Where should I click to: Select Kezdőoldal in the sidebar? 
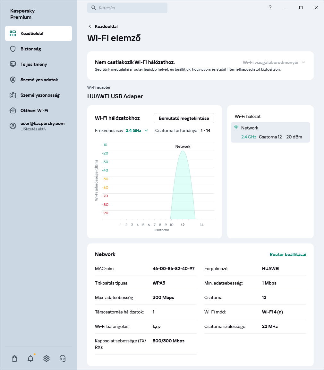pos(32,33)
